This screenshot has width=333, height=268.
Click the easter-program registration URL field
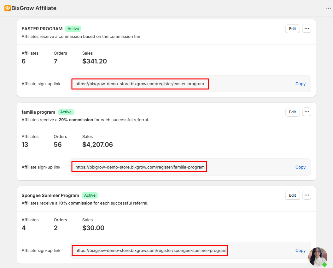click(x=140, y=84)
